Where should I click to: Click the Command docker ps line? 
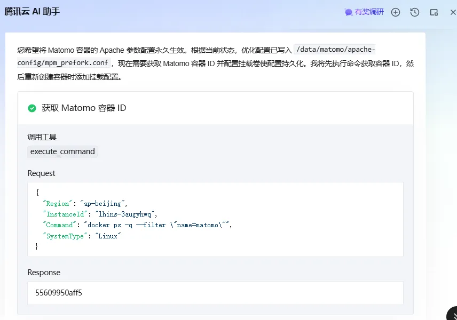(x=137, y=225)
